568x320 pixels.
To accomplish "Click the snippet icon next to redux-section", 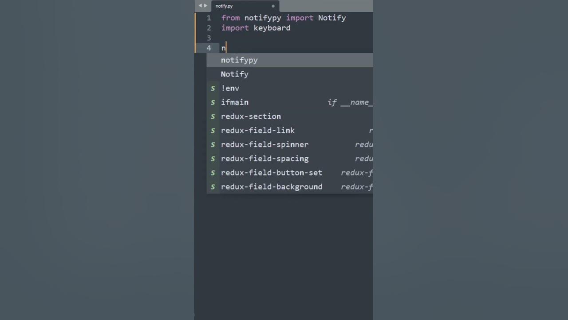I will tap(213, 116).
